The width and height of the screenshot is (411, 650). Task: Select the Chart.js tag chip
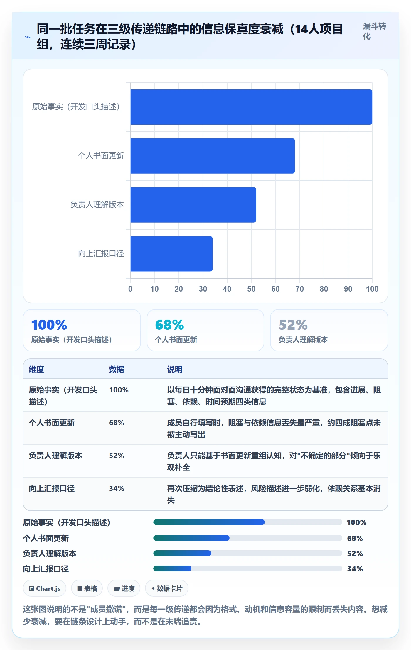(45, 588)
